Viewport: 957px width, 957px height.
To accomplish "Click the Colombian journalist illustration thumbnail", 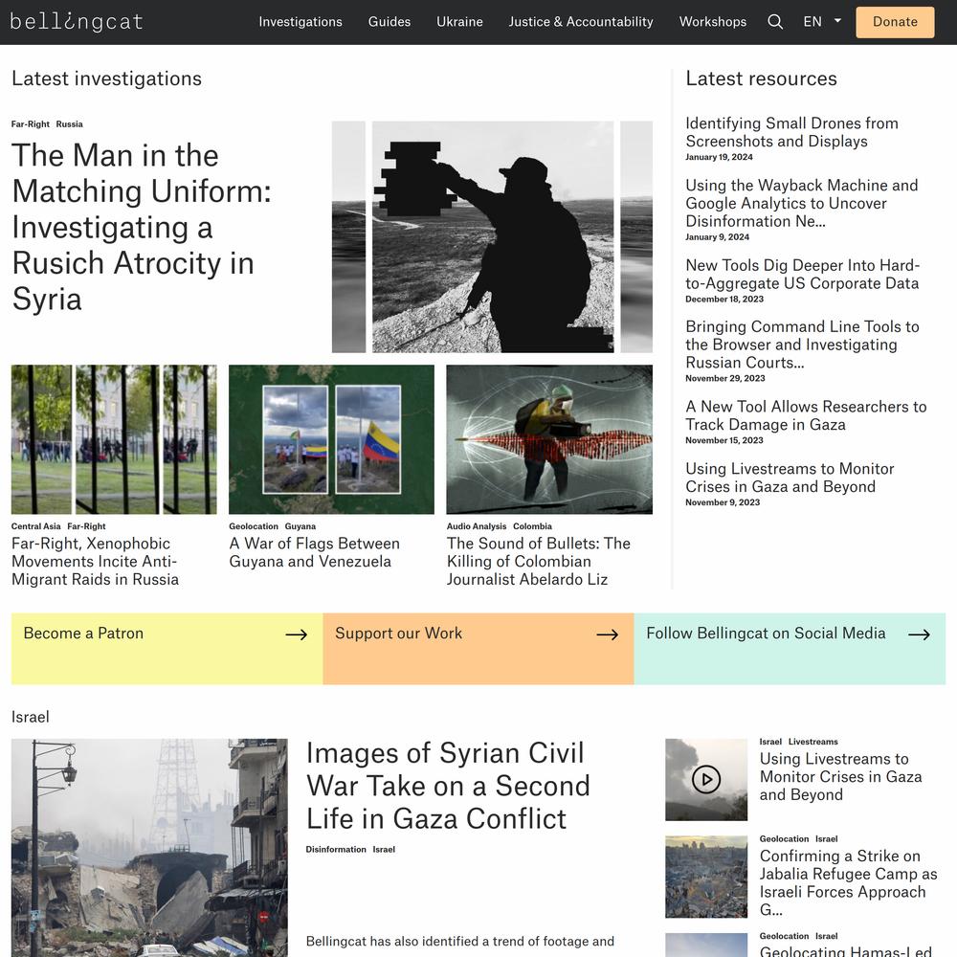I will coord(549,439).
